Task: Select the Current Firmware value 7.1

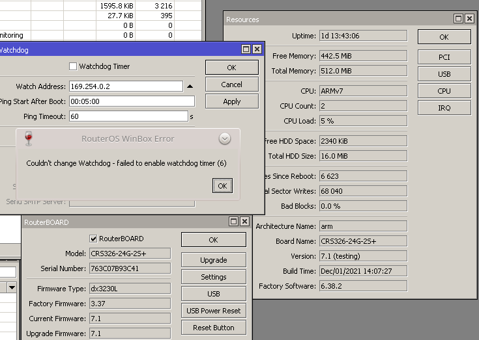Action: pyautogui.click(x=130, y=319)
